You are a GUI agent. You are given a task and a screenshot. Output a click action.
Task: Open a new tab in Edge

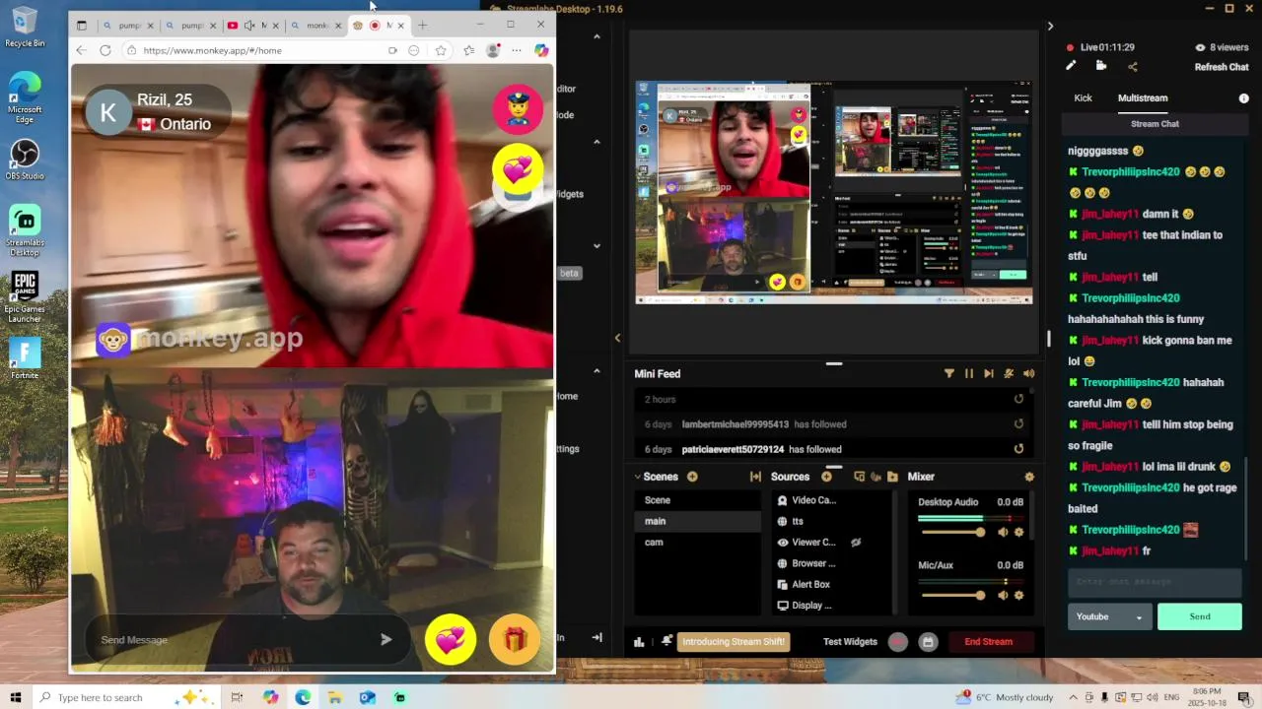[x=423, y=25]
